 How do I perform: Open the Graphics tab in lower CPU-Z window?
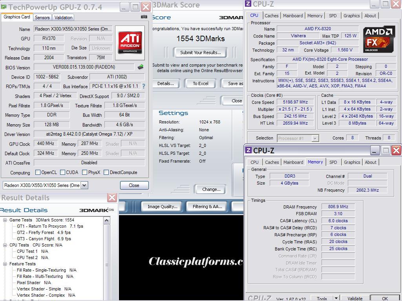tap(352, 162)
